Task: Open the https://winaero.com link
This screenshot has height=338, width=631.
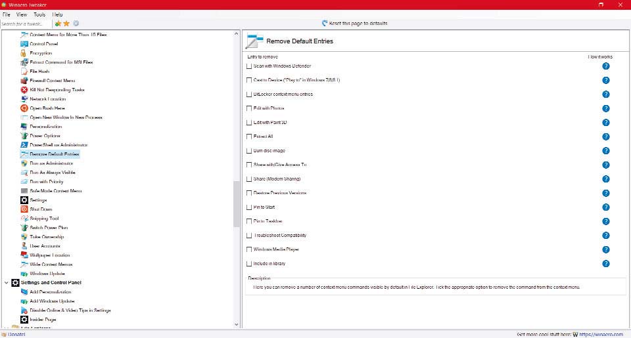Action: pyautogui.click(x=601, y=334)
